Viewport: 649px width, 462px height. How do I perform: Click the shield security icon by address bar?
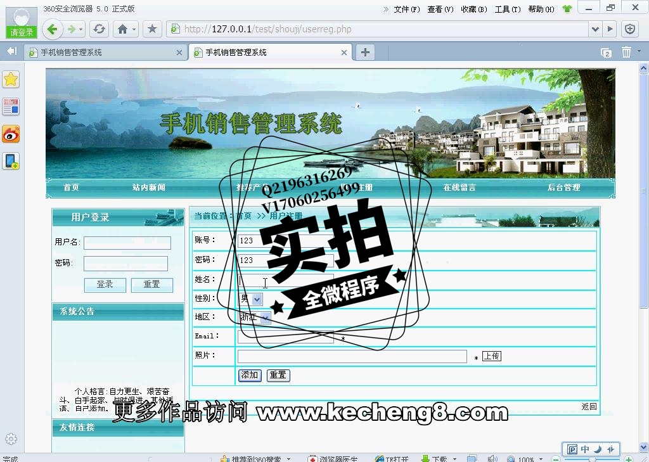630,29
